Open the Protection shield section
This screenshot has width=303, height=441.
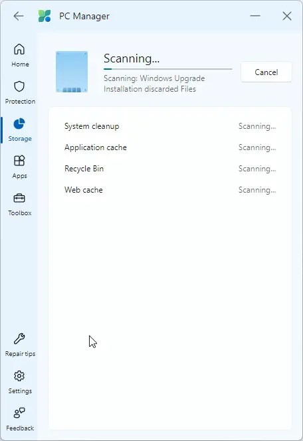pos(20,92)
